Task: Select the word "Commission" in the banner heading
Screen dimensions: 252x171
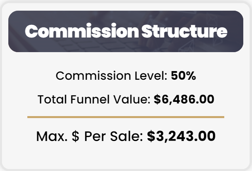Action: point(77,32)
